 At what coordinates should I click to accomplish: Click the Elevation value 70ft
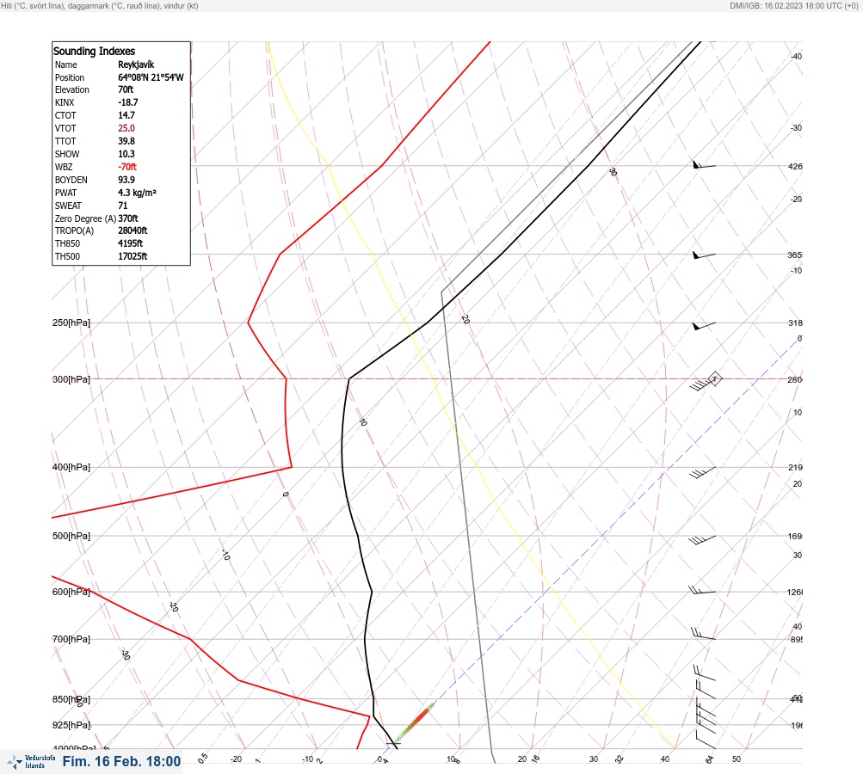click(x=126, y=89)
